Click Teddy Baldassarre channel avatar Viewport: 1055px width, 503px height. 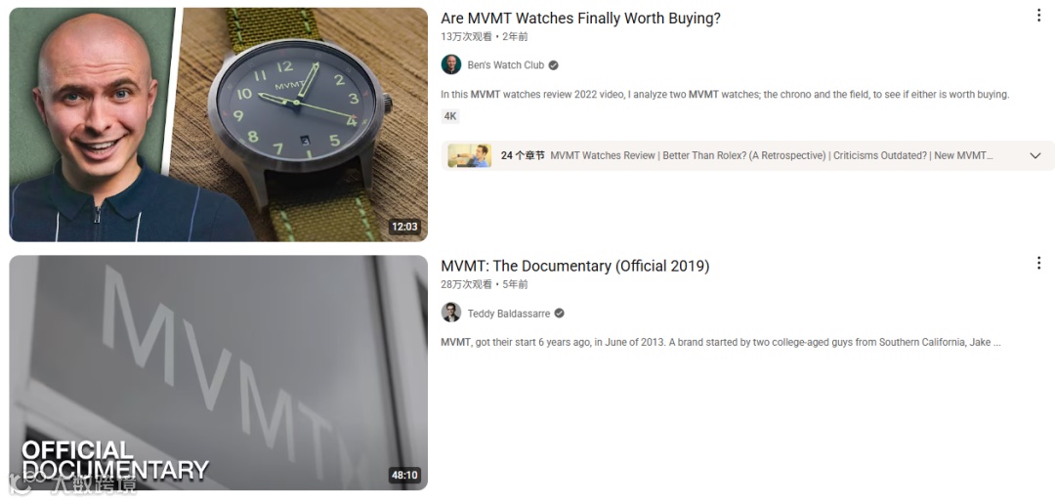(450, 313)
